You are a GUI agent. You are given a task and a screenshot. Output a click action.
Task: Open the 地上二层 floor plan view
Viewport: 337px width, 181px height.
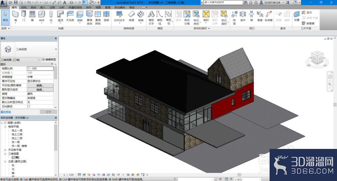(x=17, y=138)
